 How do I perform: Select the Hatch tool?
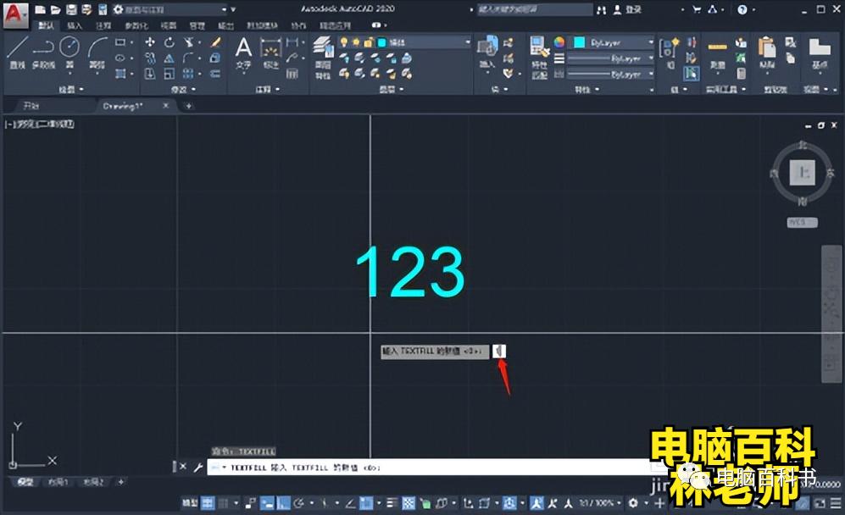pyautogui.click(x=120, y=73)
